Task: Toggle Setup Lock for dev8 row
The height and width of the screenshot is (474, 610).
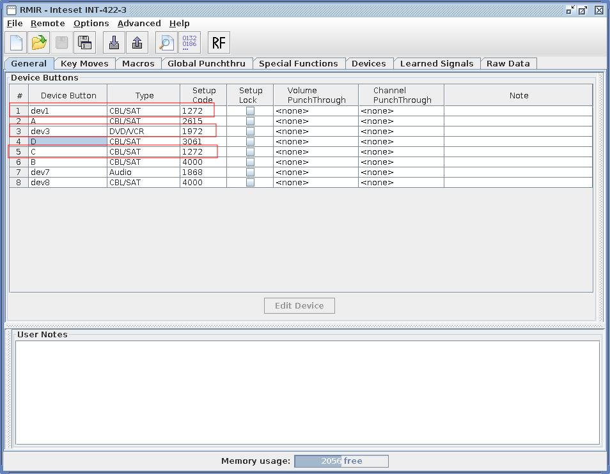Action: click(x=250, y=182)
